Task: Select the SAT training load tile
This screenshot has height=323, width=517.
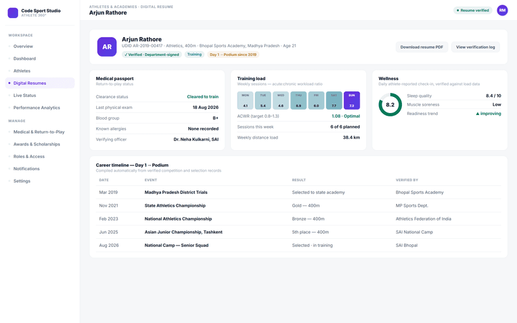Action: (334, 100)
